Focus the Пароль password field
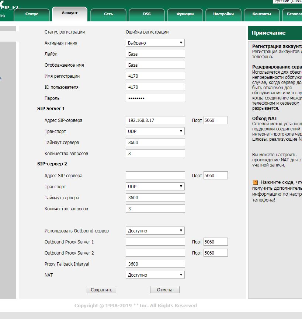302x319 pixels. (155, 98)
